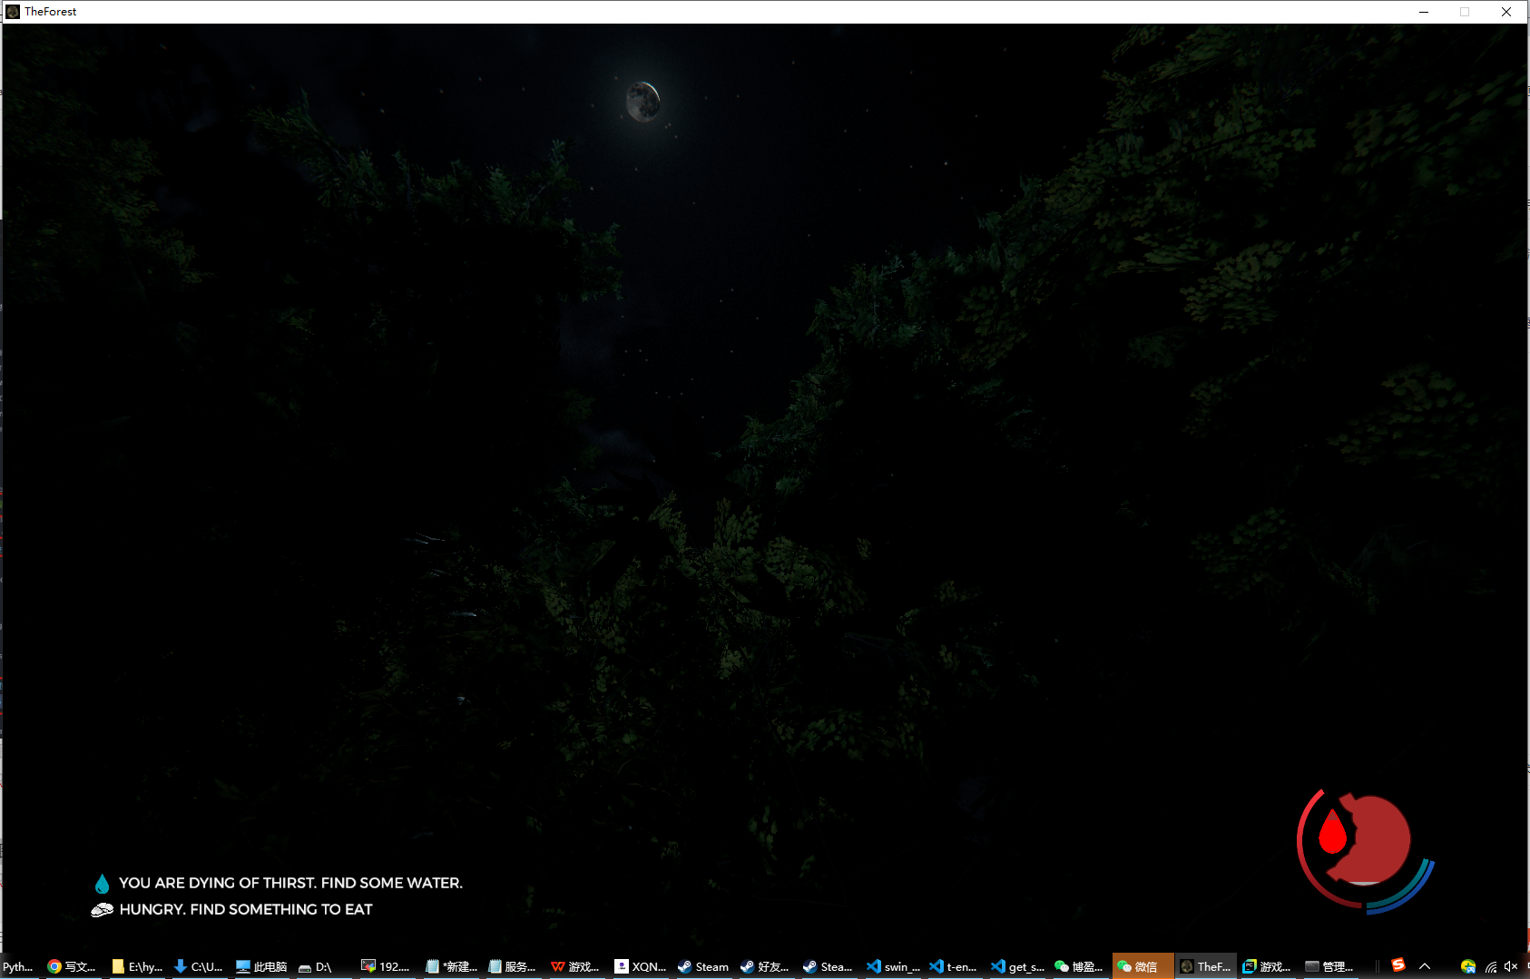Open the WPS 游戏... taskbar button
Image resolution: width=1530 pixels, height=979 pixels.
click(x=576, y=966)
